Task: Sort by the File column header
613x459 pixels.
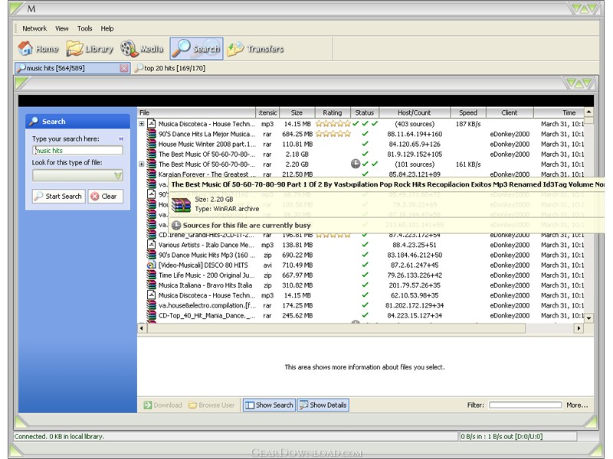Action: pos(197,112)
